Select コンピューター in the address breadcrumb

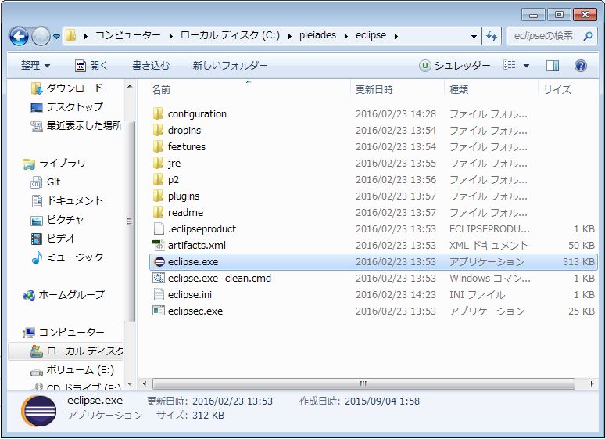click(x=127, y=35)
